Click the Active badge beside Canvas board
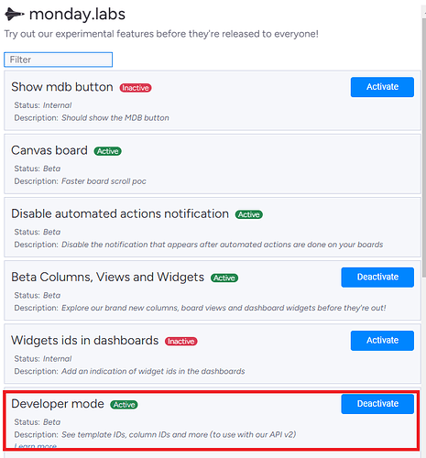426x458 pixels. [x=107, y=151]
